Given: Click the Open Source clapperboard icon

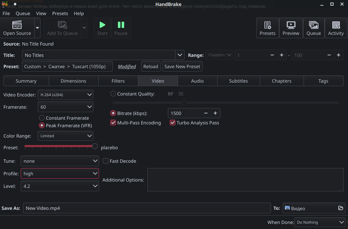Looking at the screenshot, I should pos(17,25).
